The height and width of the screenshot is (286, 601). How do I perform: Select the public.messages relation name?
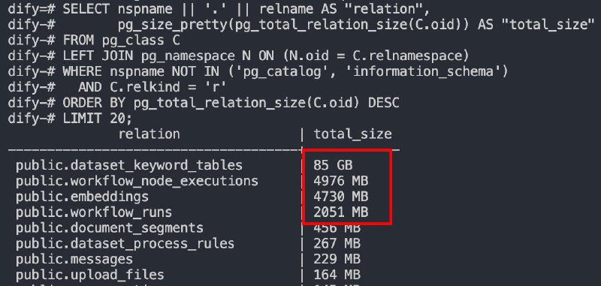click(x=74, y=260)
